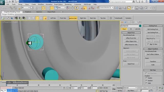Open the Layer Manager icon
The height and width of the screenshot is (92, 164).
click(125, 8)
